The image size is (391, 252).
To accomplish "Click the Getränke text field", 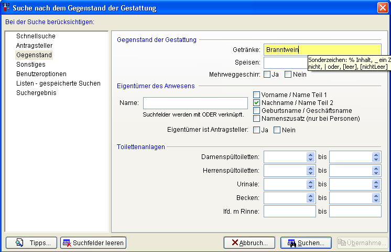I will coord(322,50).
